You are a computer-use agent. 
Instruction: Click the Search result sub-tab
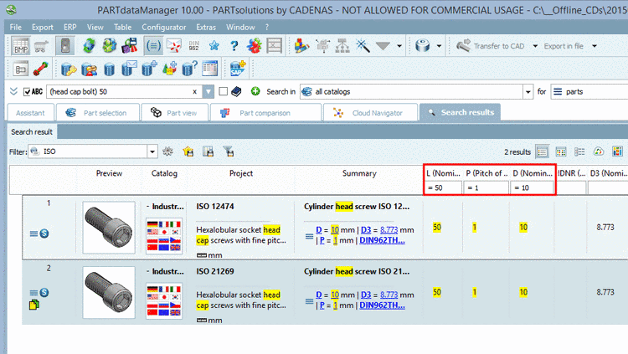[x=32, y=131]
